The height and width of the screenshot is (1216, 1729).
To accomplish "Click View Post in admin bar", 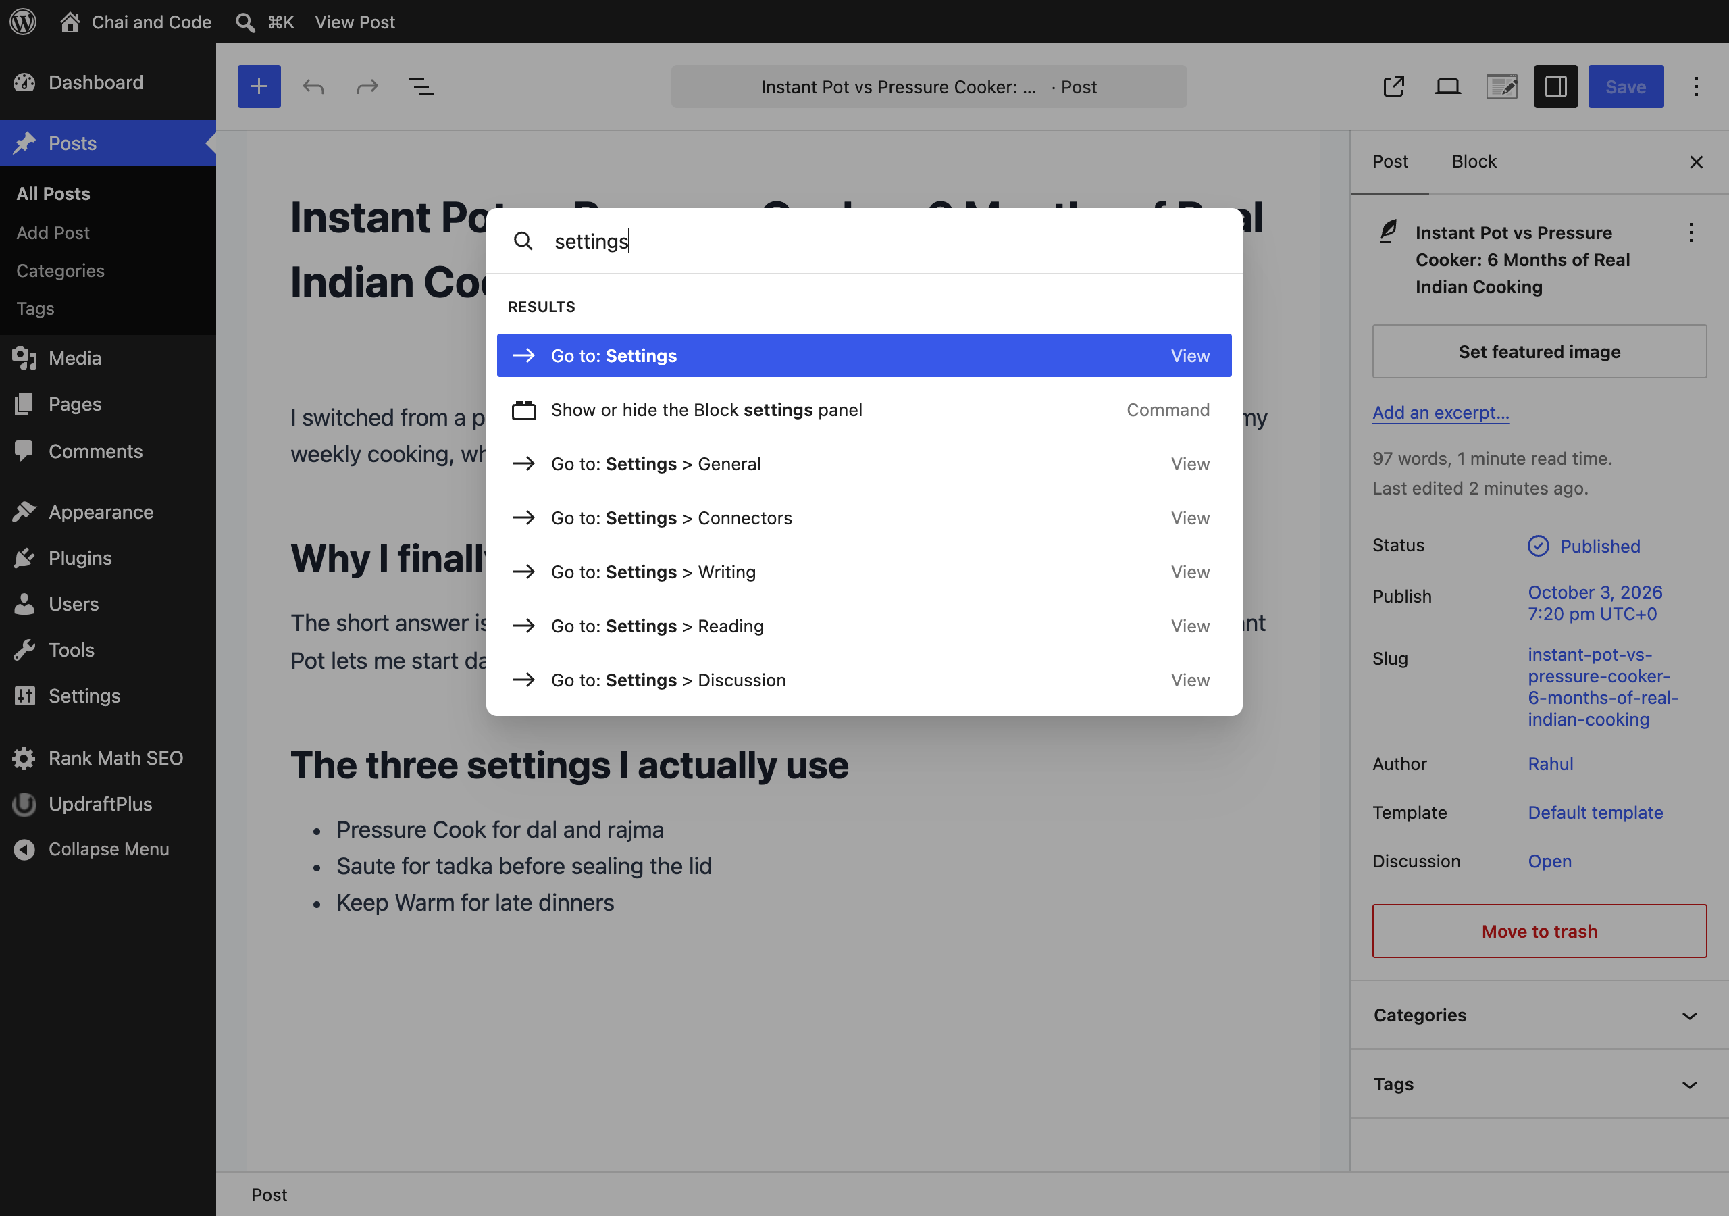I will point(355,22).
